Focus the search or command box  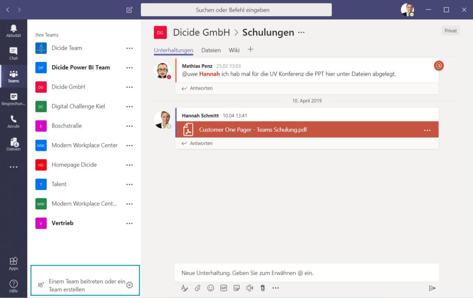pos(236,10)
